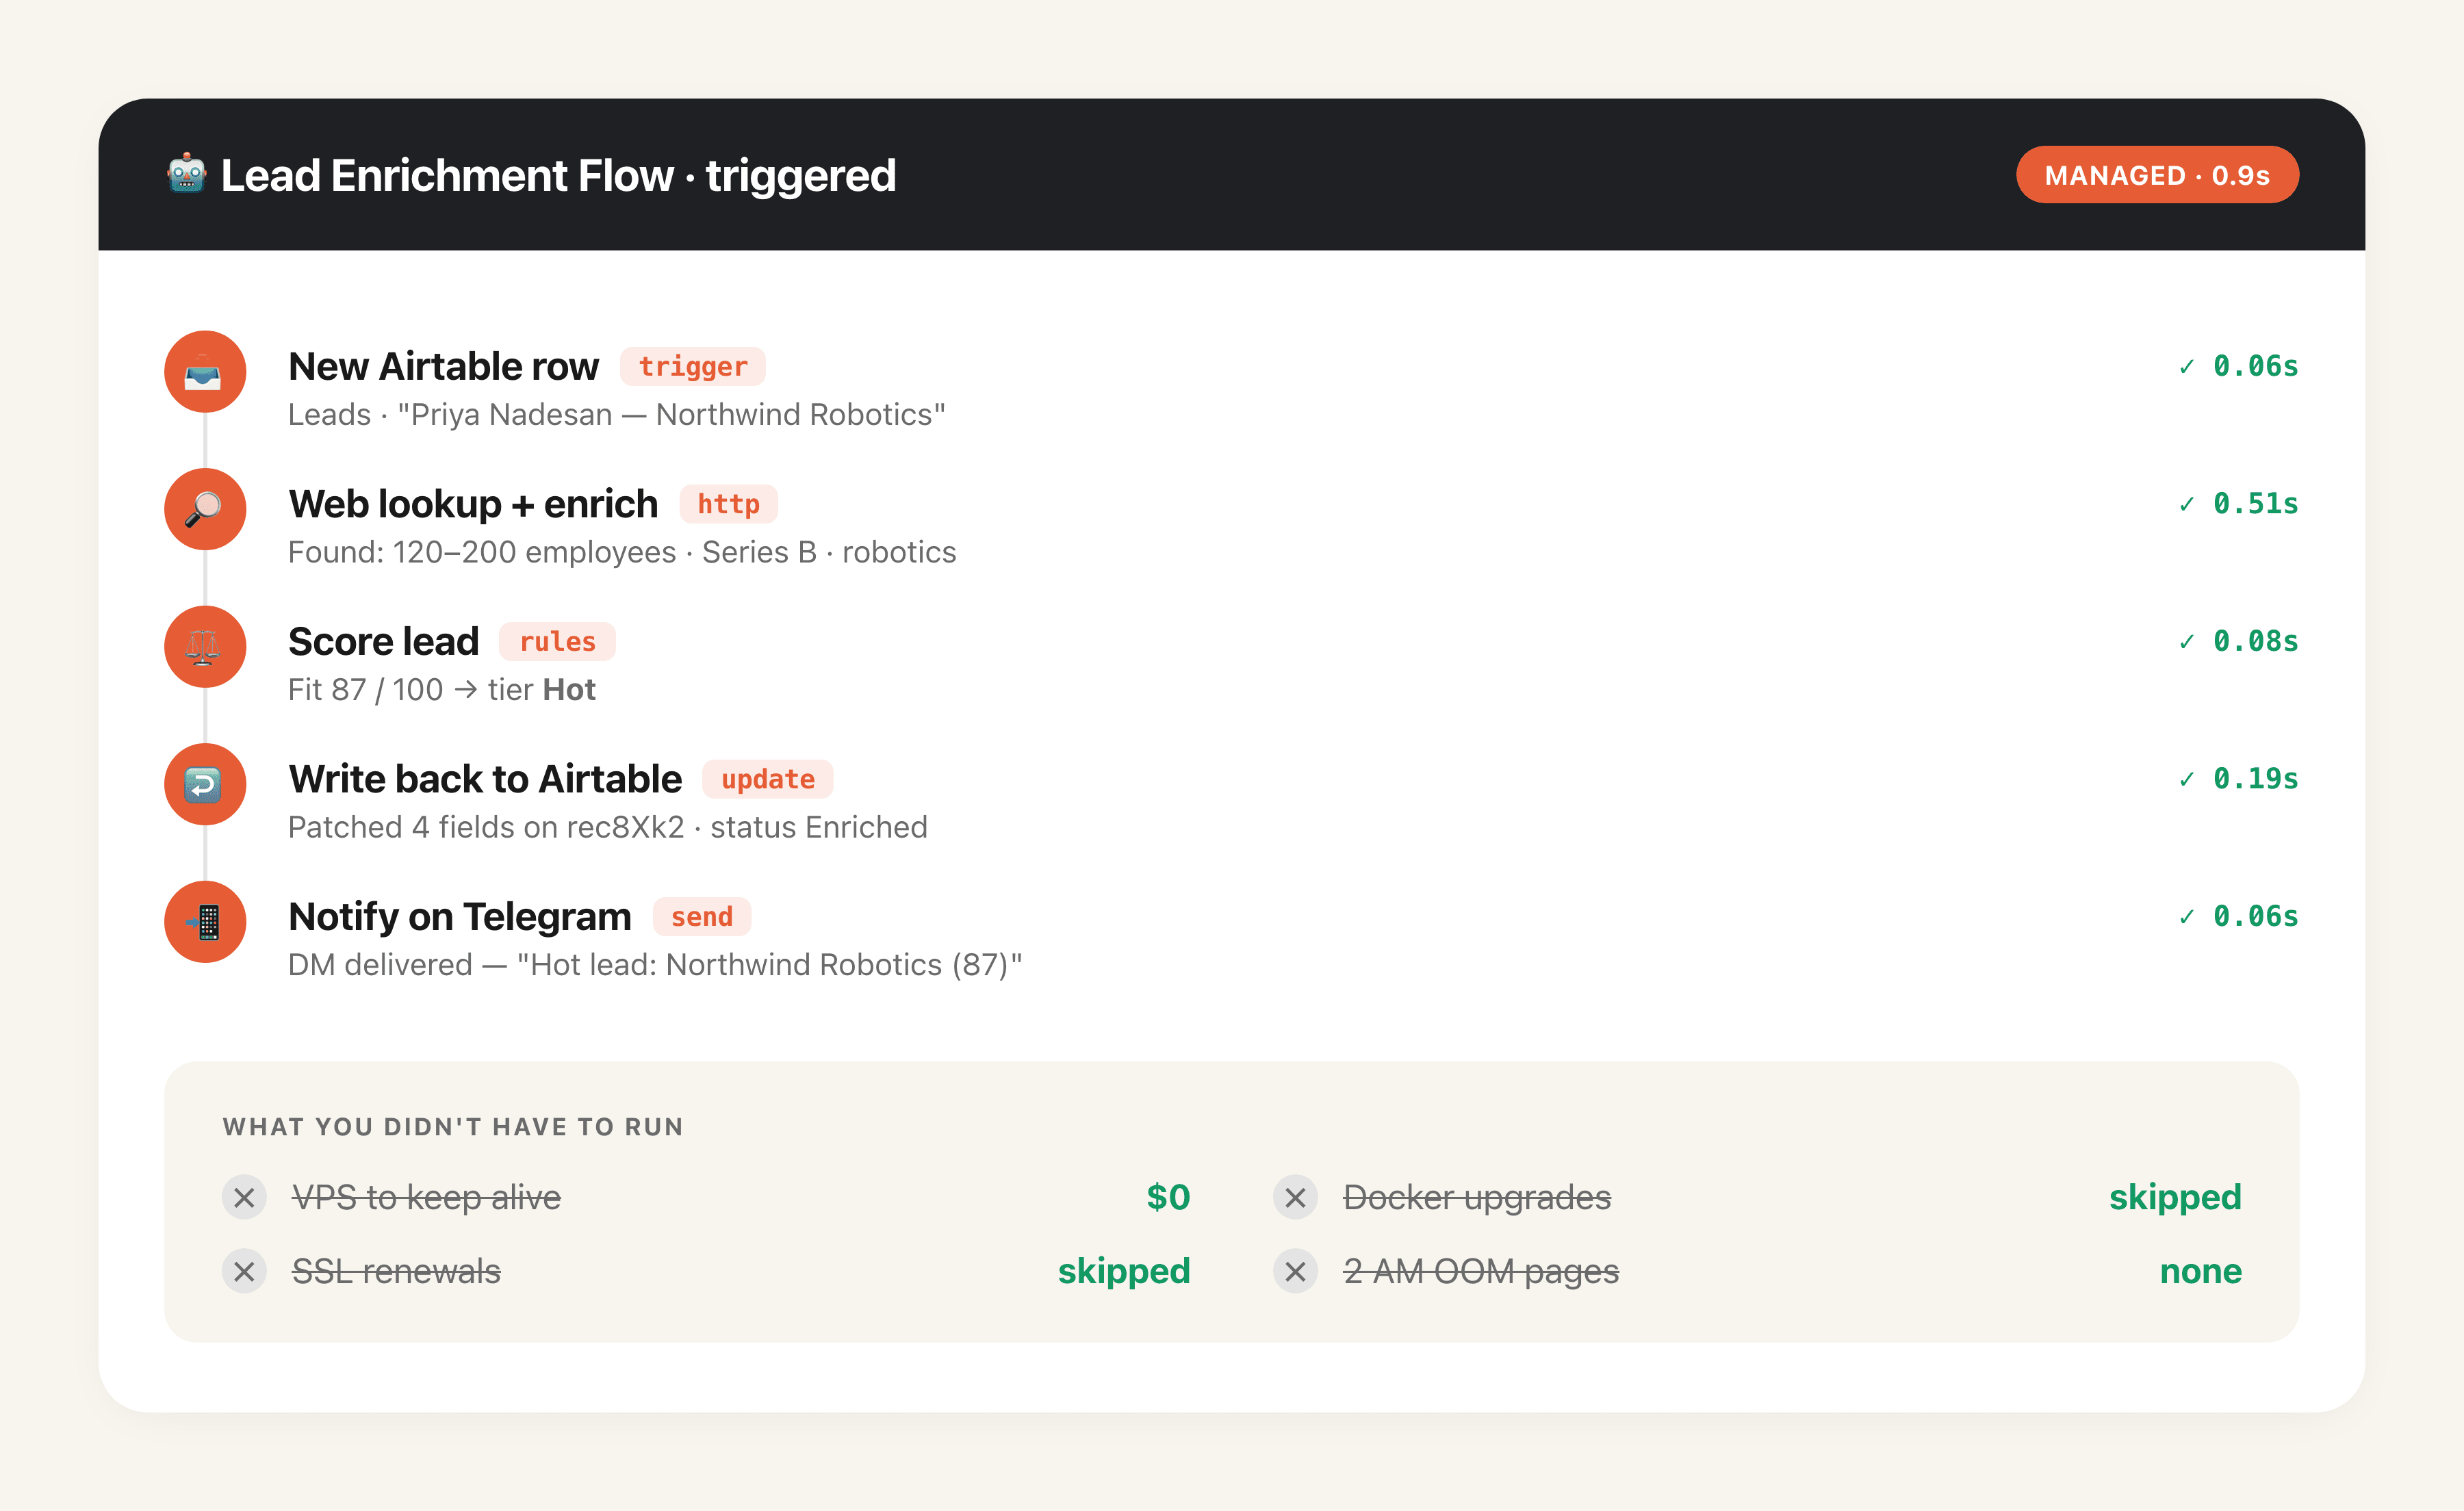
Task: Click the rules tag
Action: [557, 641]
